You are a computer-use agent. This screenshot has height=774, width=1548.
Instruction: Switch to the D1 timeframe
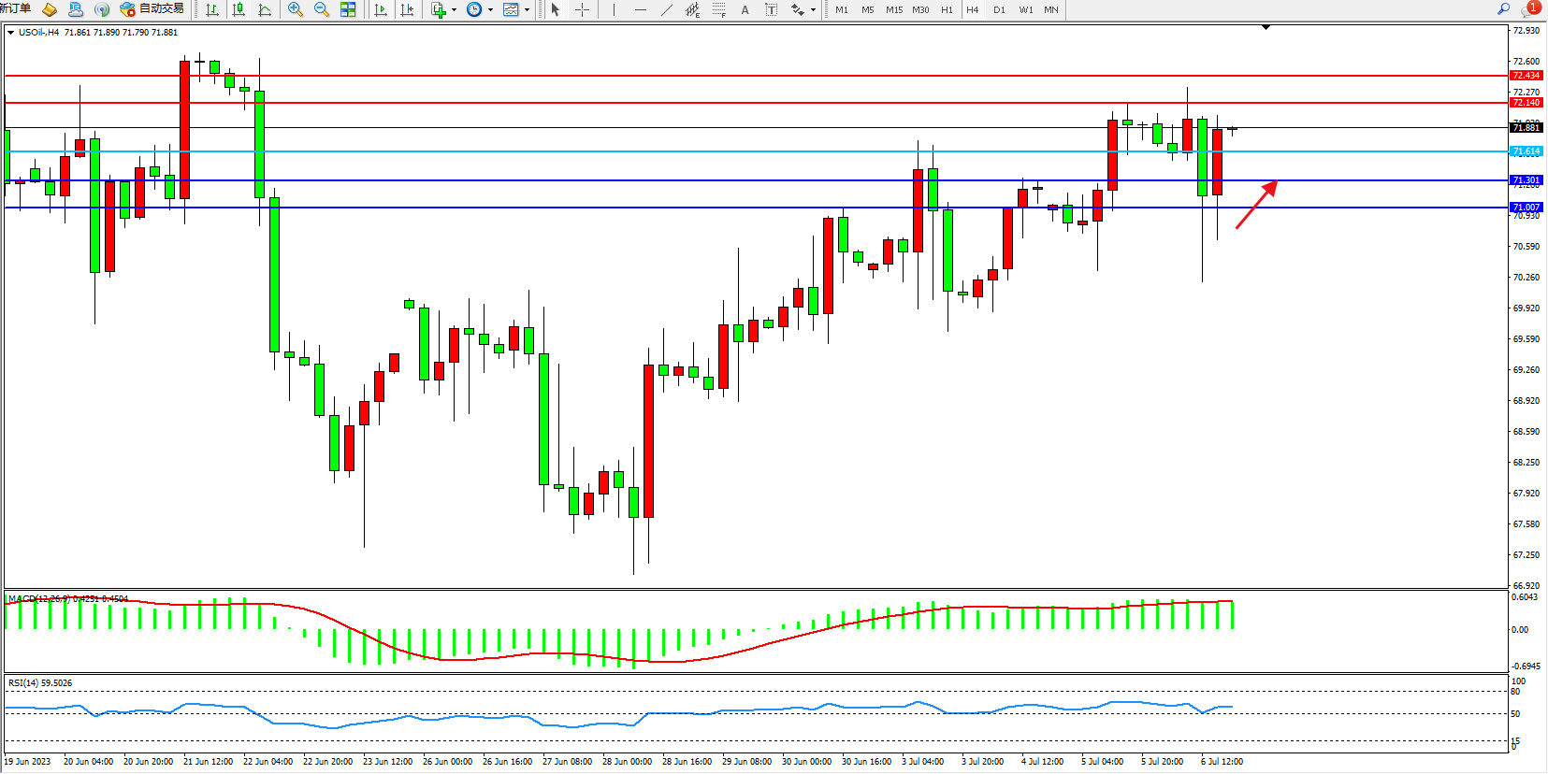pos(999,9)
